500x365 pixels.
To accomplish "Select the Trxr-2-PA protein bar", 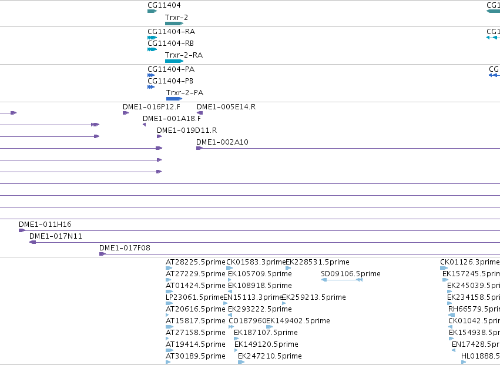I will pos(174,99).
